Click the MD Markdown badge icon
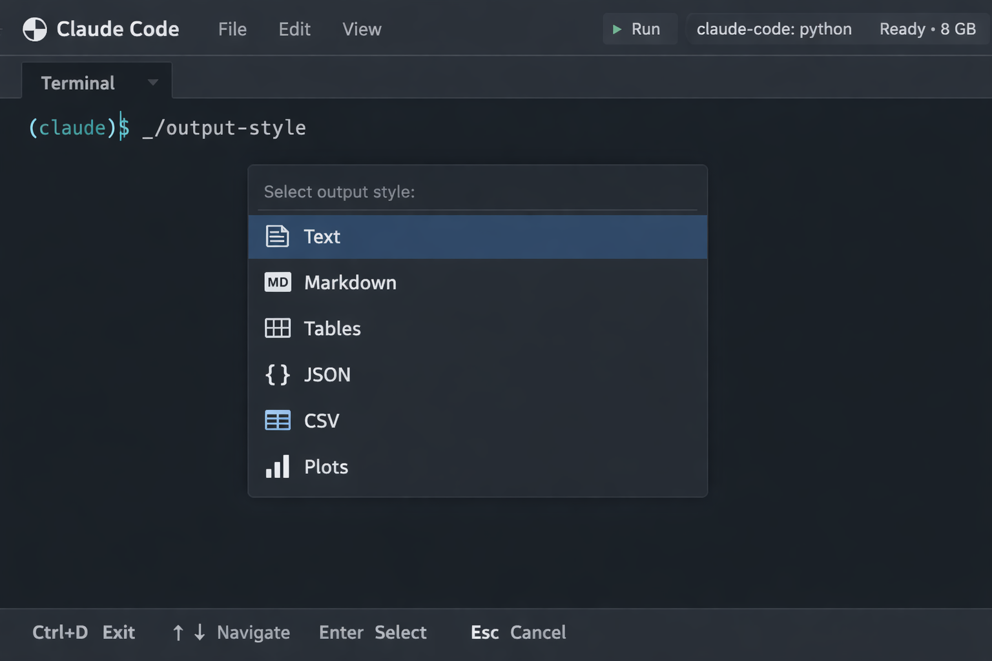992x661 pixels. 278,282
